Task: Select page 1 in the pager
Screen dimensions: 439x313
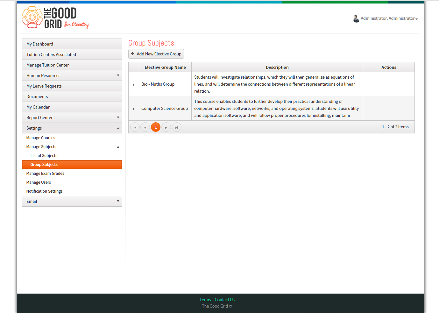Action: click(156, 127)
